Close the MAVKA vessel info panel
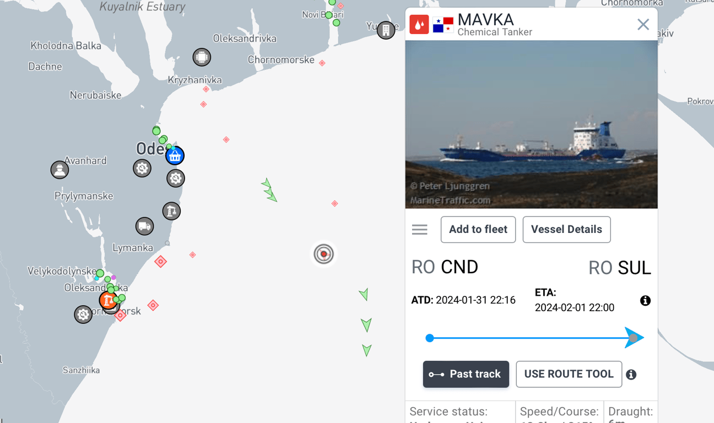 coord(643,25)
